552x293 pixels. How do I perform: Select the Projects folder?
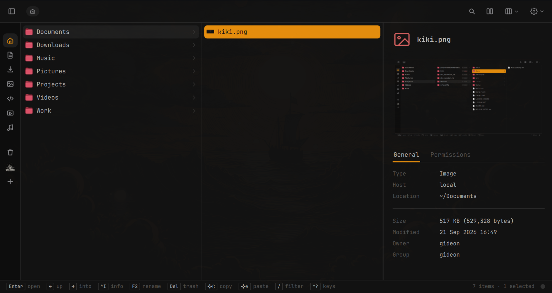click(x=111, y=84)
